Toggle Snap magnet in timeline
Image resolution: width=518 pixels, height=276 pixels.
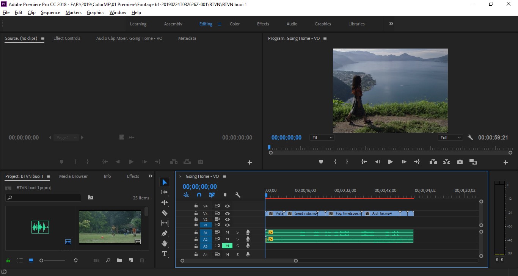pyautogui.click(x=199, y=195)
